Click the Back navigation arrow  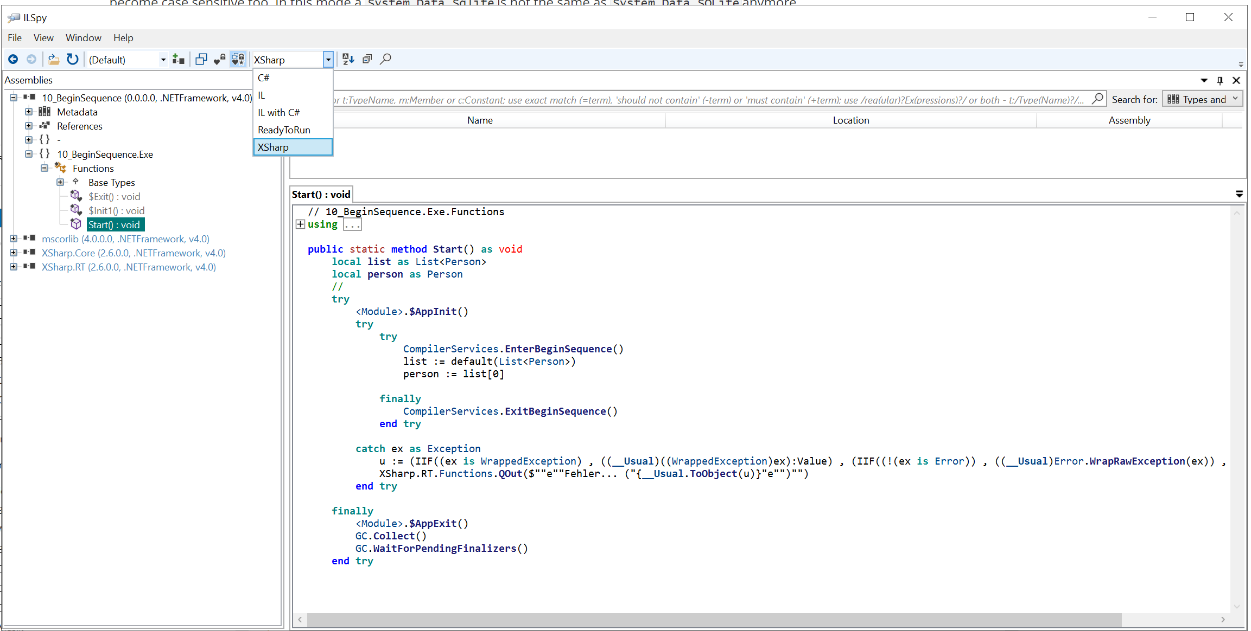13,59
